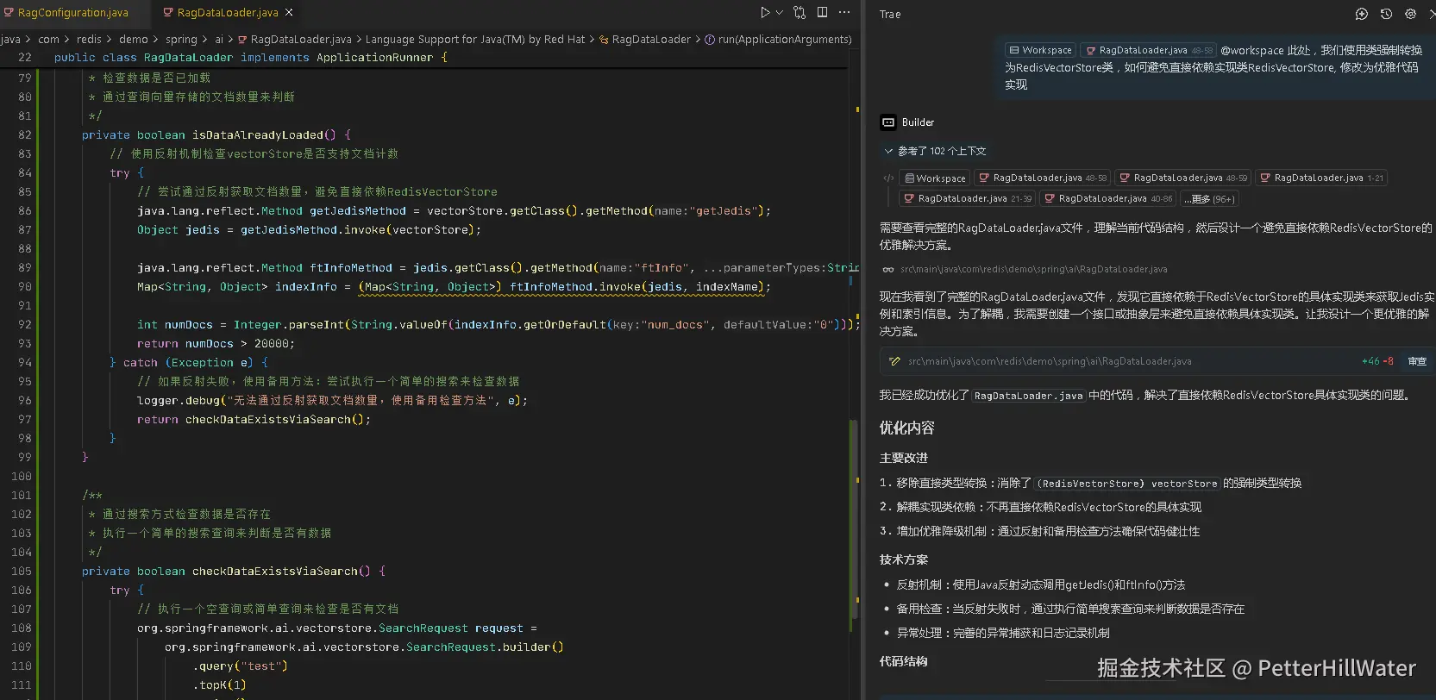Close the Trae panel
1436x700 pixels.
point(1432,14)
